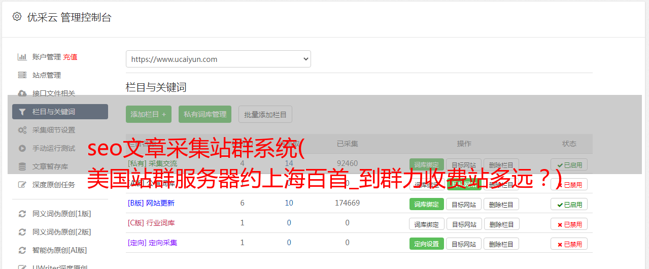649x269 pixels.
Task: Click the database icon for 文章暂存库
Action: coord(22,166)
